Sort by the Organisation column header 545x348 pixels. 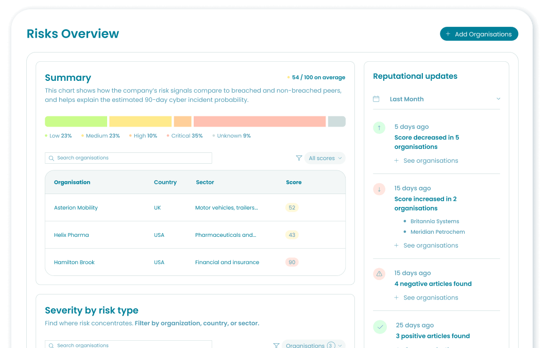point(72,182)
